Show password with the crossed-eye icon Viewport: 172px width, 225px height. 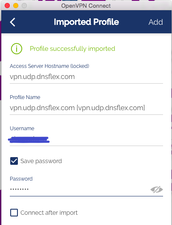tap(157, 190)
